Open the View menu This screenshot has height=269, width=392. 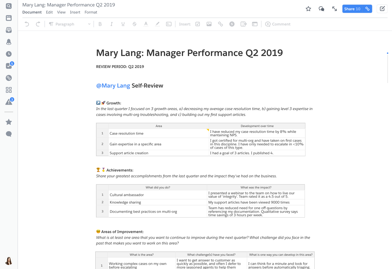tap(61, 12)
